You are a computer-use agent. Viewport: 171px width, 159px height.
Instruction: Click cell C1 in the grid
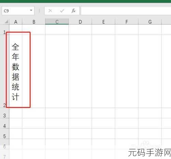click(x=57, y=30)
